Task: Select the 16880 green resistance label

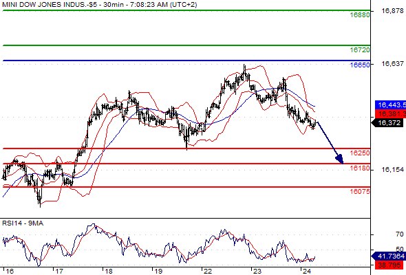Action: 360,15
